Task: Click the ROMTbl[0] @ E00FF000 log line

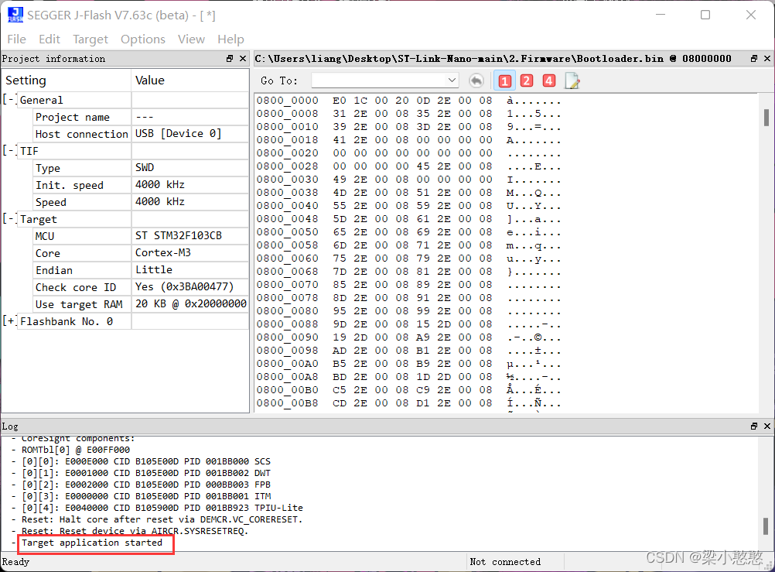Action: pos(76,450)
